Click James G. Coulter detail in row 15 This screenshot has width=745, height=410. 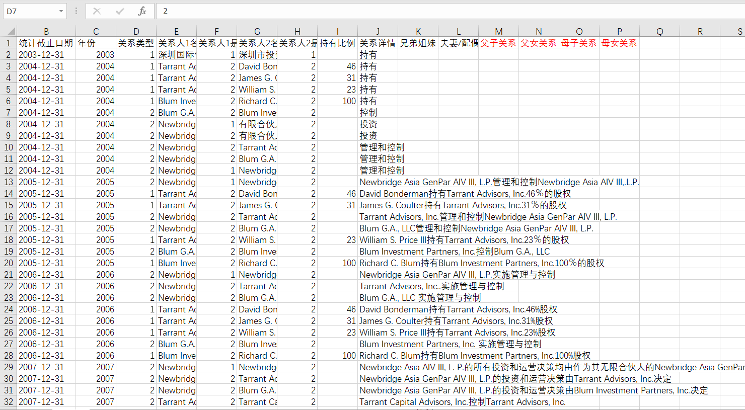click(463, 205)
